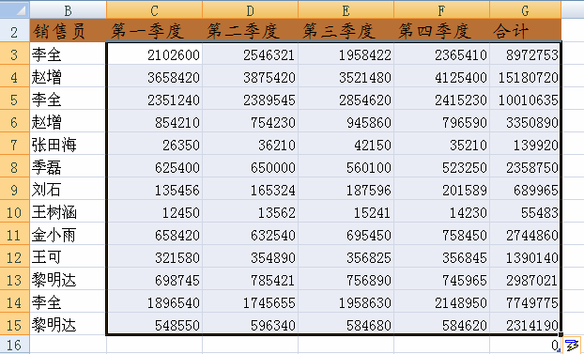The height and width of the screenshot is (354, 584).
Task: Select cell containing 187596
Action: pos(346,189)
